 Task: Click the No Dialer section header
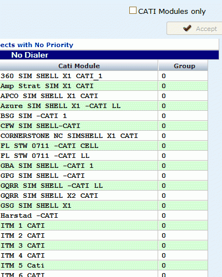tap(109, 55)
